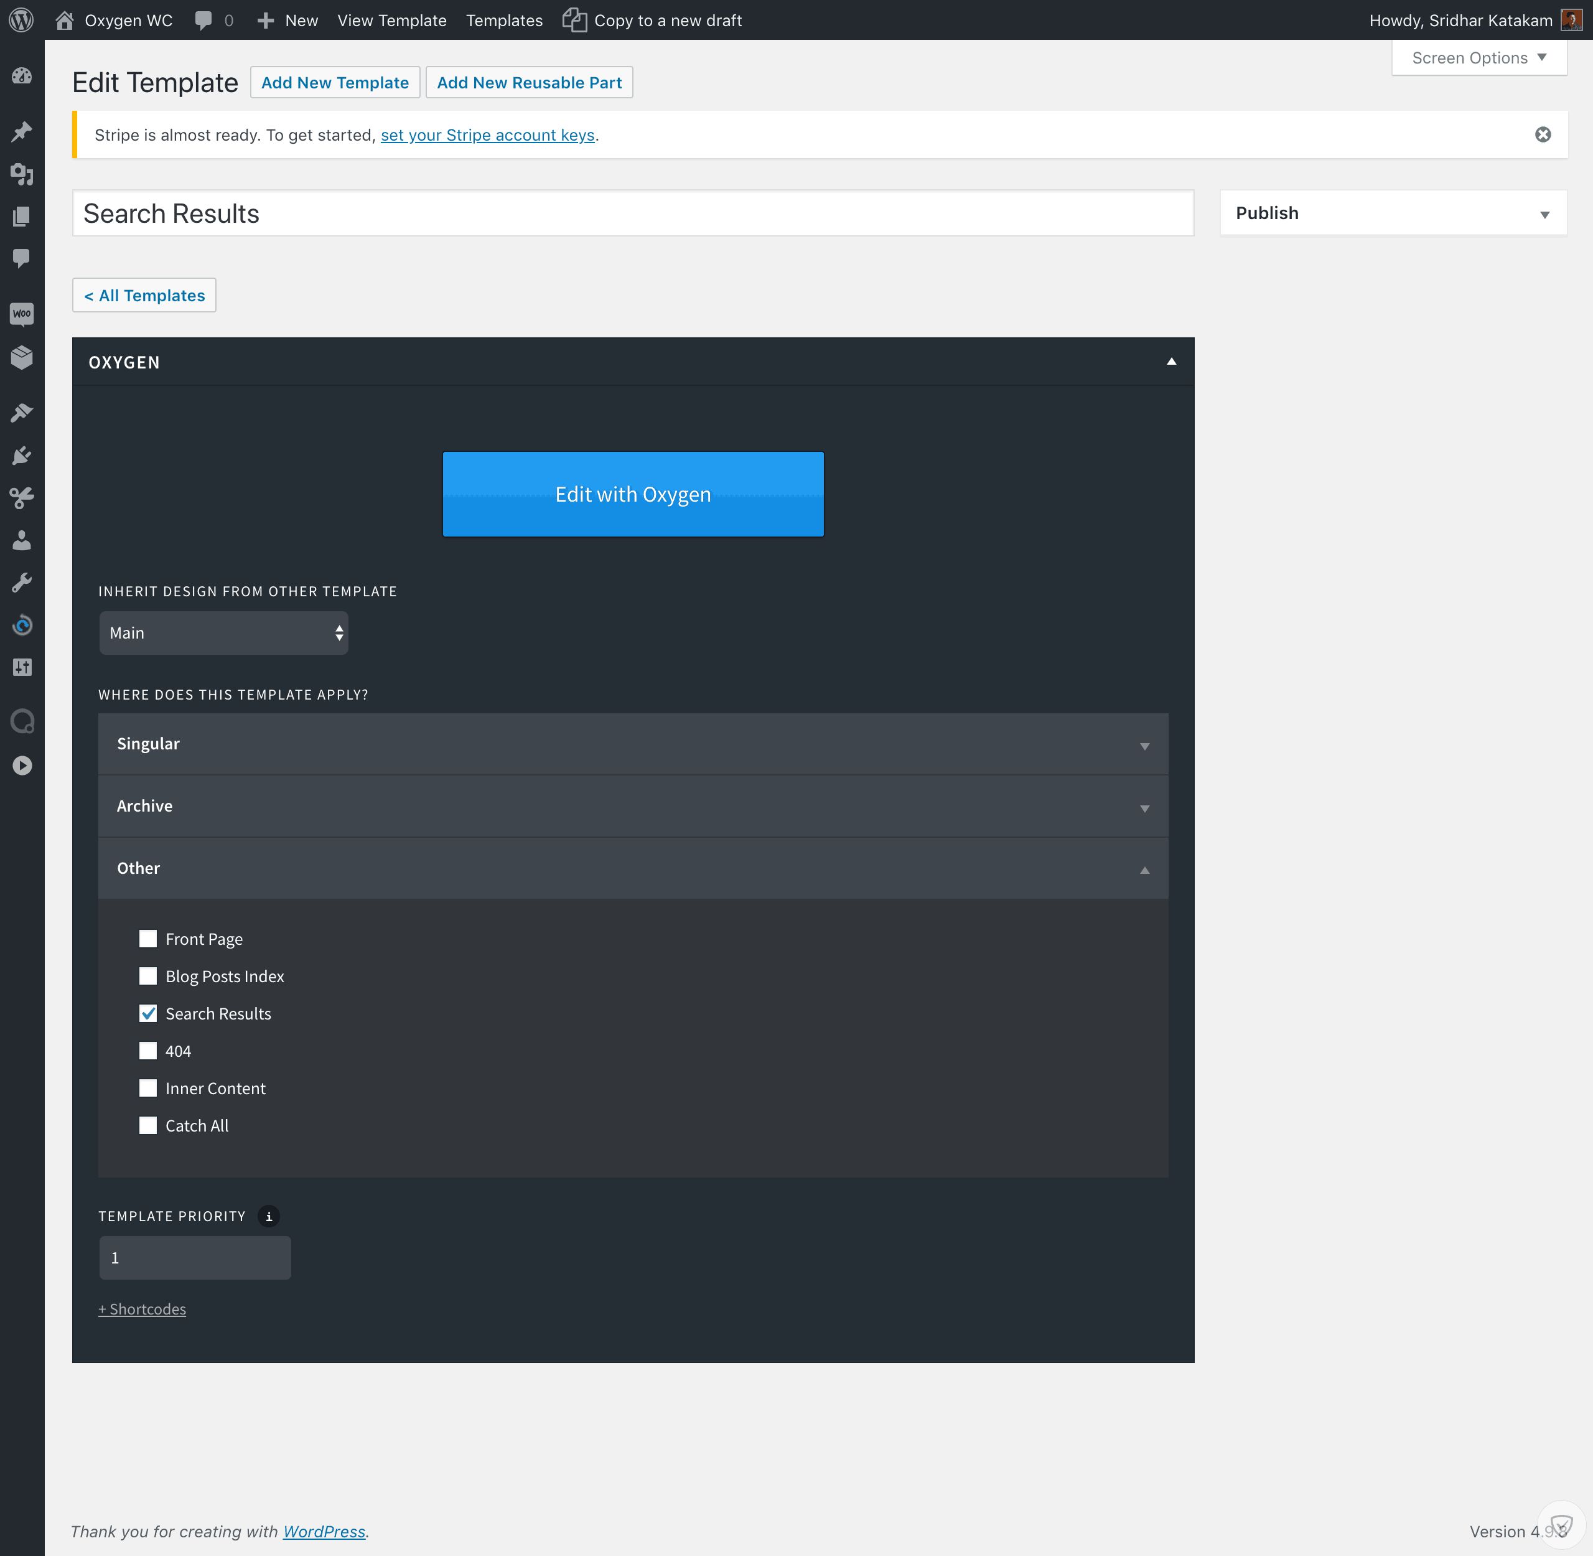Click View Template in admin bar
This screenshot has height=1556, width=1593.
tap(392, 21)
